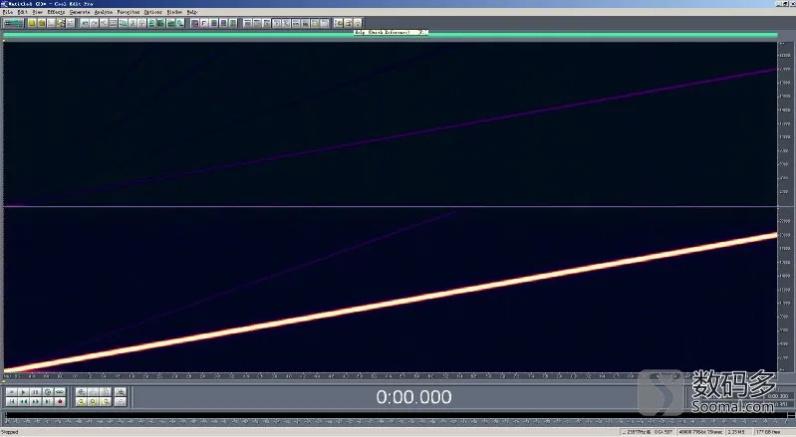Screen dimensions: 796x437
Task: Open the Analyze menu
Action: 104,12
